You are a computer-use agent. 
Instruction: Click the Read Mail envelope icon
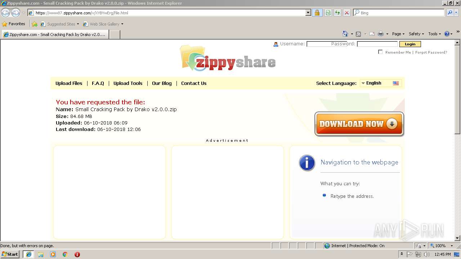372,34
